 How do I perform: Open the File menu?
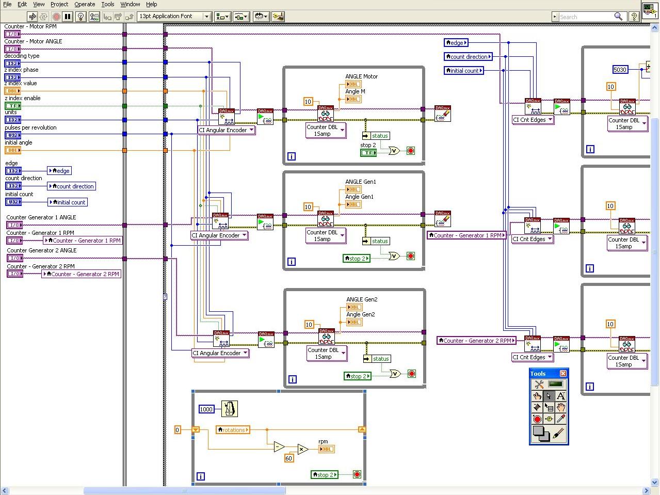[x=8, y=4]
